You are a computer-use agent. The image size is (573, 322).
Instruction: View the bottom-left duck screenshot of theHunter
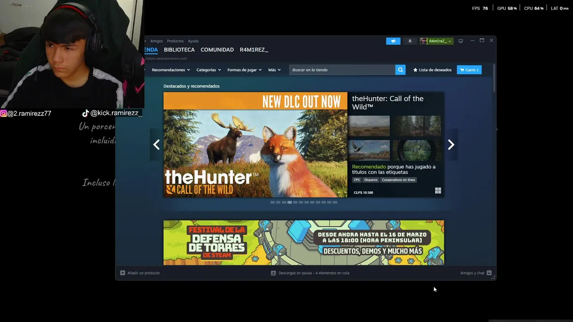point(369,150)
